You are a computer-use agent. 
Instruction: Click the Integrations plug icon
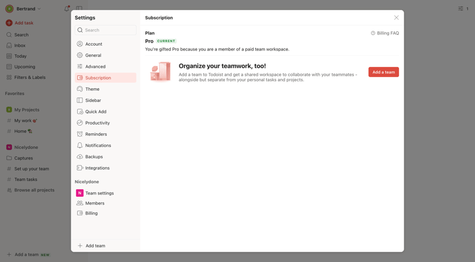point(80,168)
